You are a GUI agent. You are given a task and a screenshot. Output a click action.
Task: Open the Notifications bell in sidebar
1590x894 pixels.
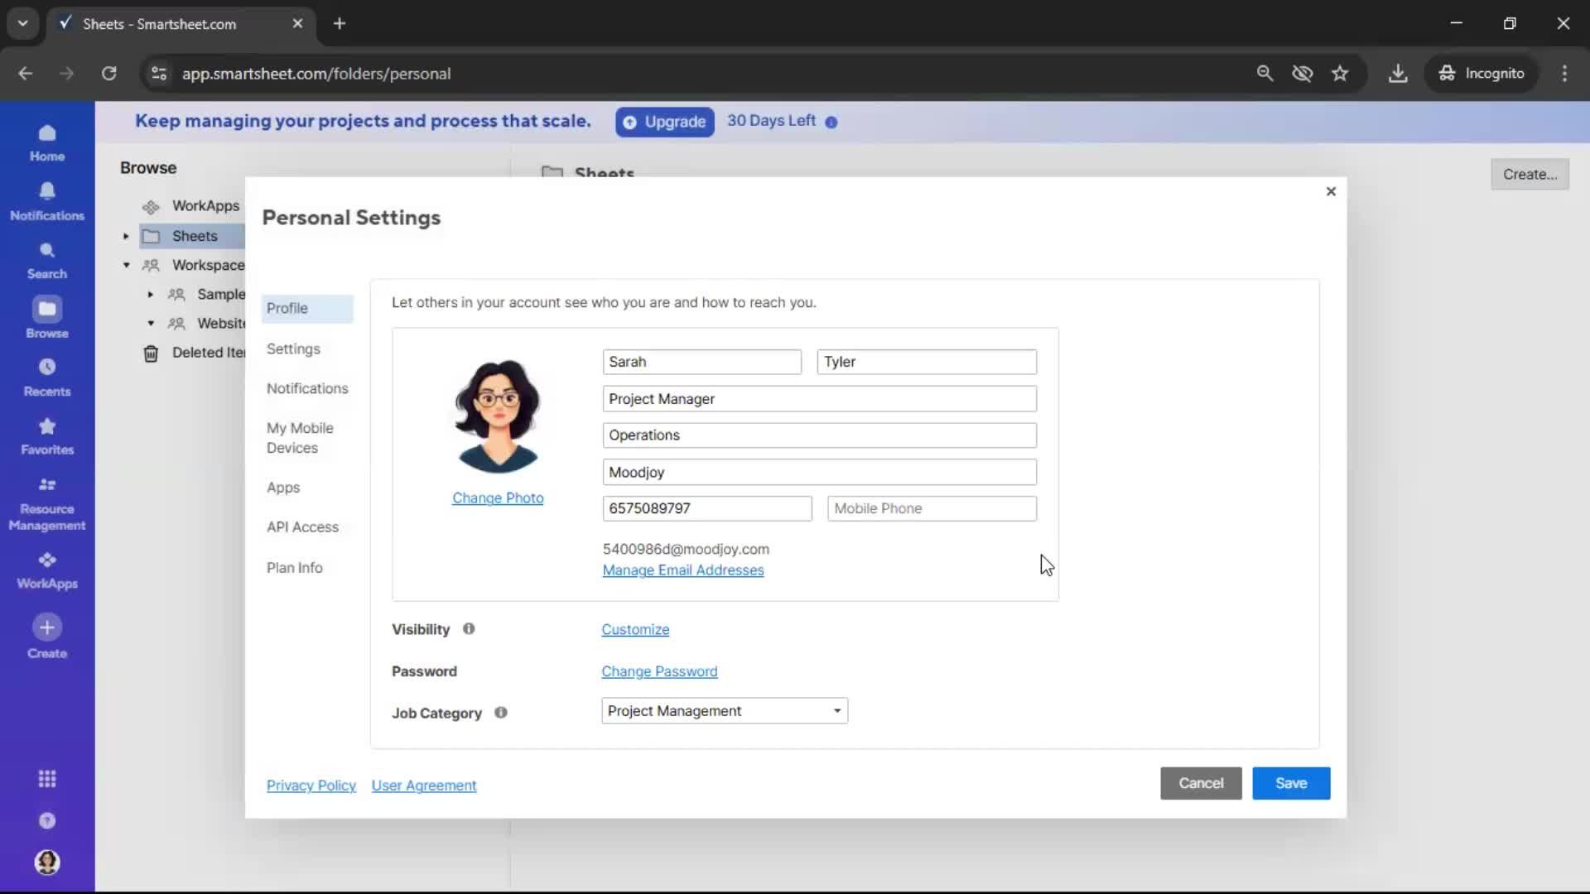(x=47, y=191)
